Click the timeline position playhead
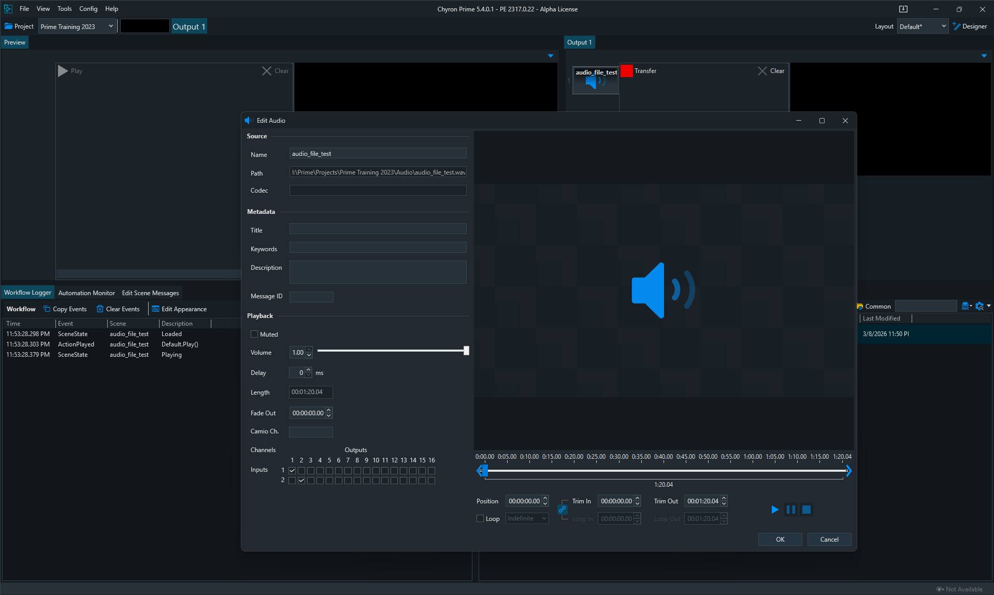 tap(485, 471)
